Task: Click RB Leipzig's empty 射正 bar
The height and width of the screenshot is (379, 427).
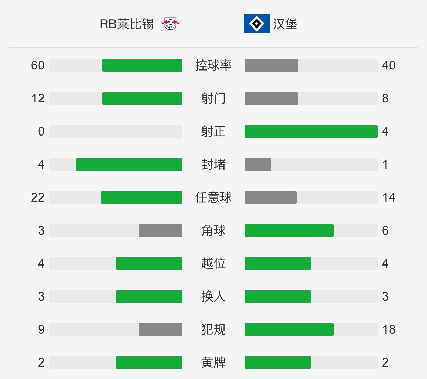Action: [x=116, y=131]
